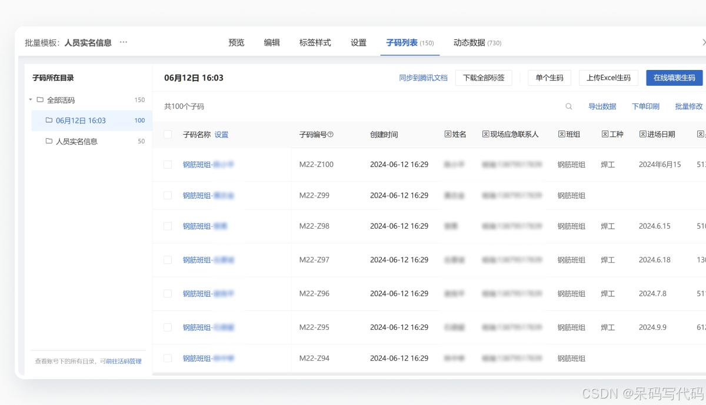This screenshot has height=405, width=706.
Task: Click the 下载全部标签 button
Action: [484, 78]
